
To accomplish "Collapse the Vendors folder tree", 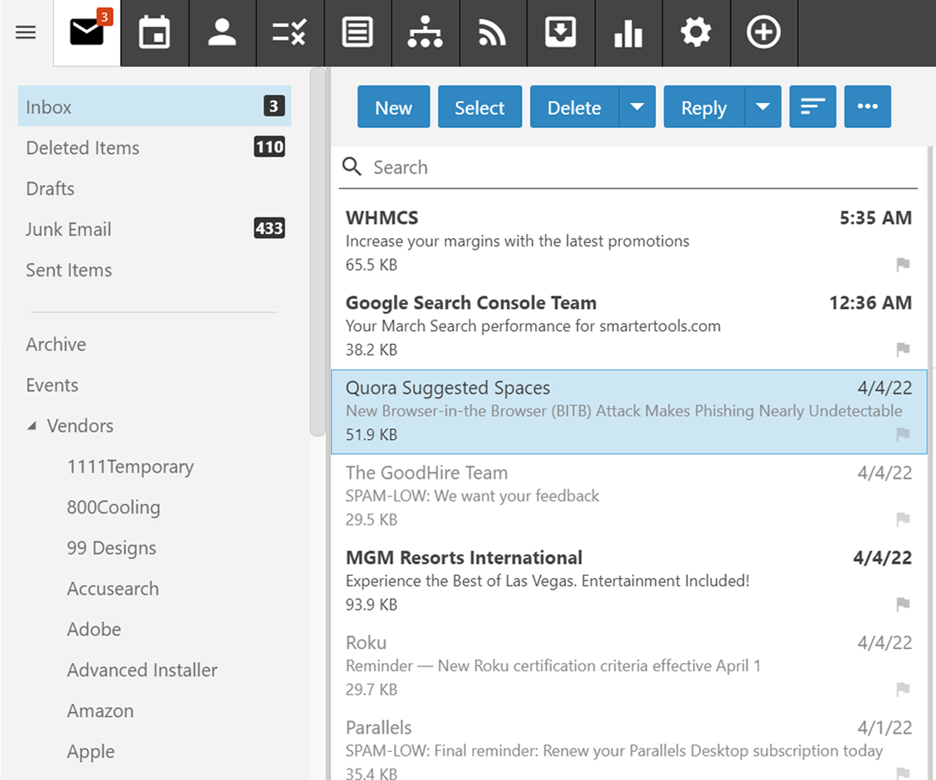I will (33, 426).
